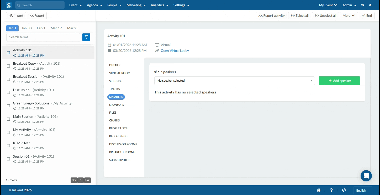Click the Search terms input field
The height and width of the screenshot is (195, 380).
(43, 37)
